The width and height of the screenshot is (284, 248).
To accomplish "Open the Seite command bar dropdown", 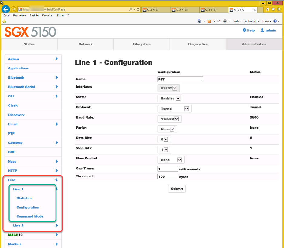I will pyautogui.click(x=238, y=21).
